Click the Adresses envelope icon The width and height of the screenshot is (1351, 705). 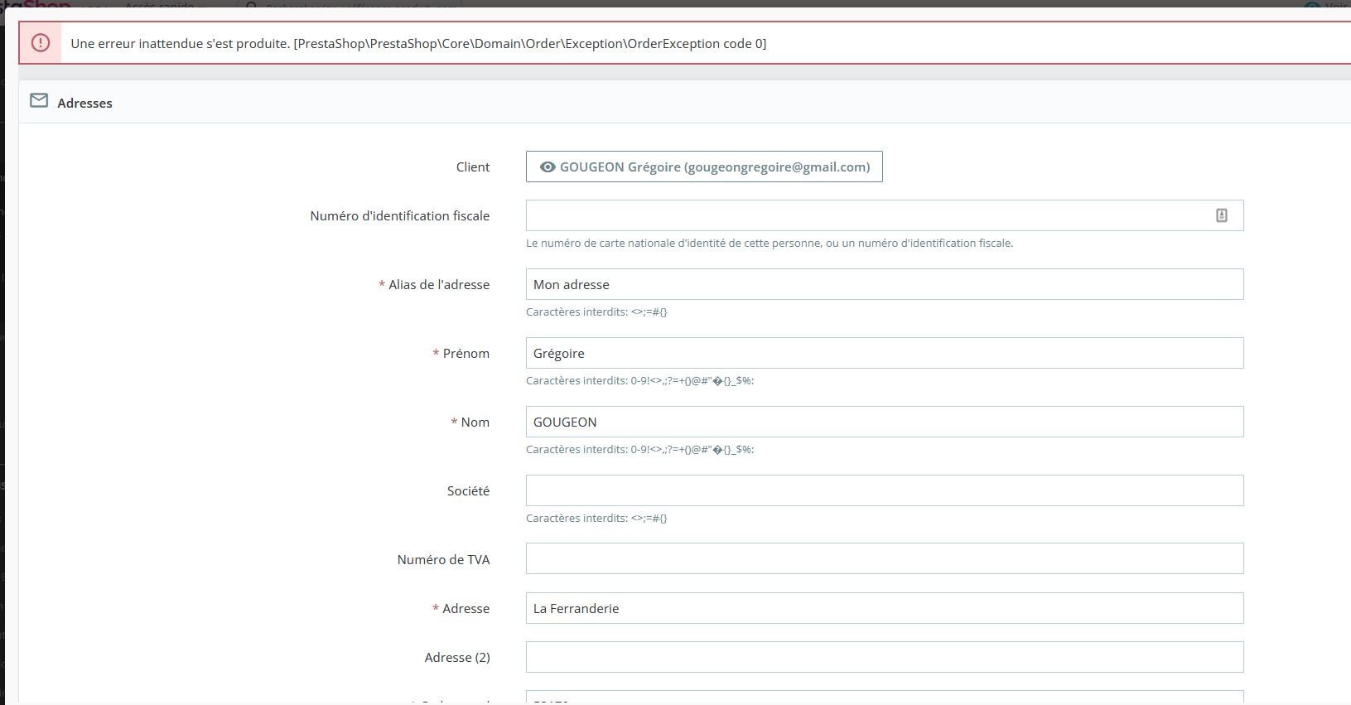tap(39, 101)
